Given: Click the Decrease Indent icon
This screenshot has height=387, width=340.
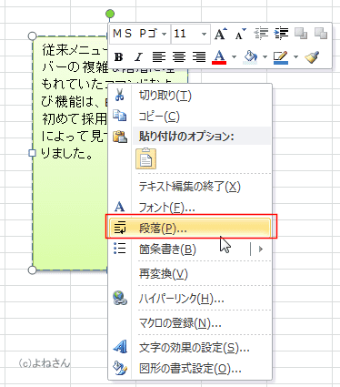Looking at the screenshot, I should pyautogui.click(x=261, y=34).
